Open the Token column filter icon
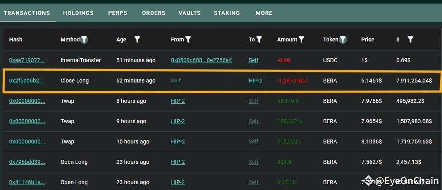442x190 pixels. click(x=343, y=40)
